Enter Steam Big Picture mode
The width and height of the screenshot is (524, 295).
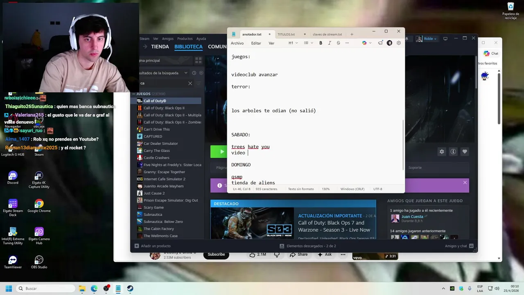[x=445, y=39]
